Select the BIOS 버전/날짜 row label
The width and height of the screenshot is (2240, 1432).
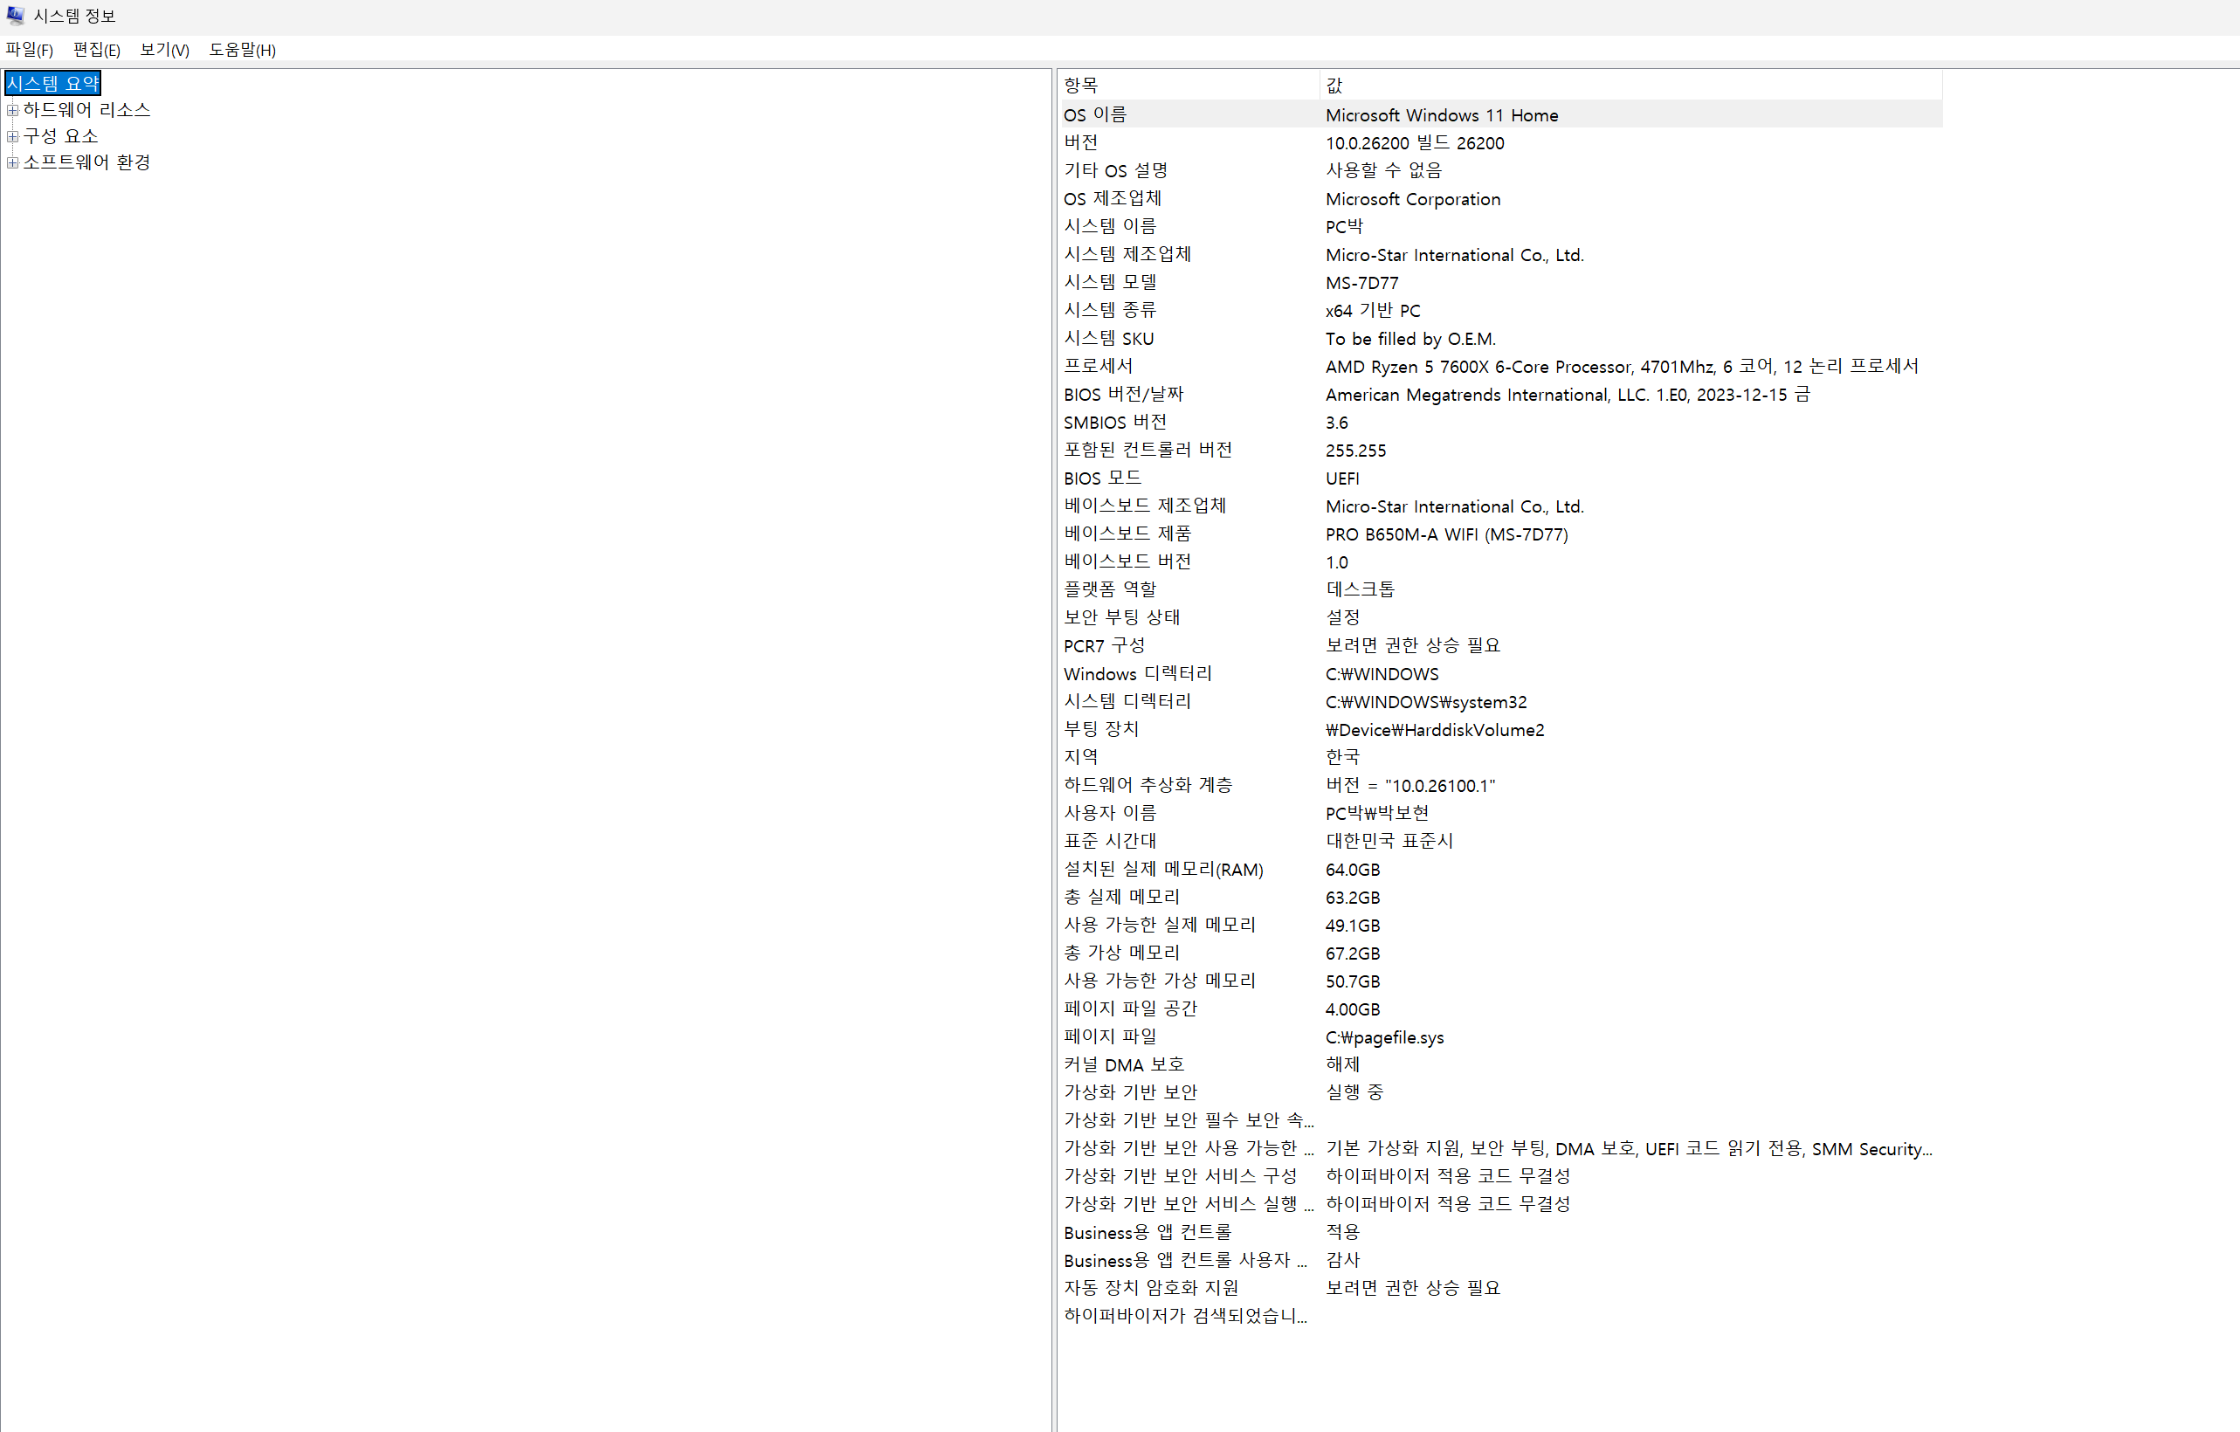(x=1123, y=393)
